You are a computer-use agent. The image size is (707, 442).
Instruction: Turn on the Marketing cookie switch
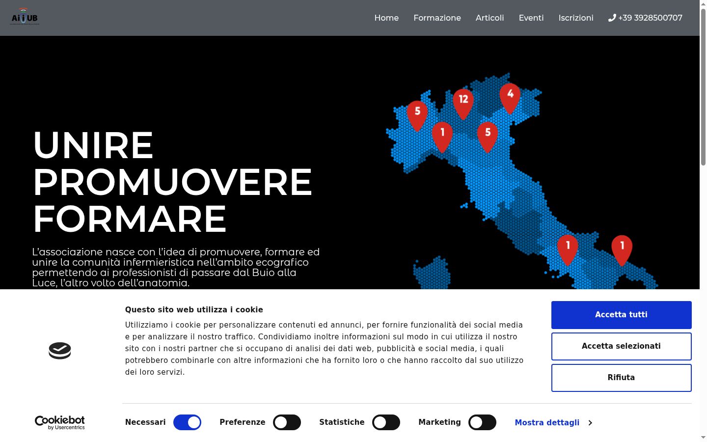click(x=482, y=422)
